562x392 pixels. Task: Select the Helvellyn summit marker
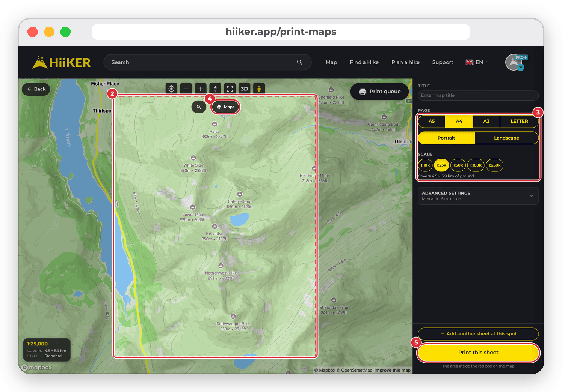point(215,226)
